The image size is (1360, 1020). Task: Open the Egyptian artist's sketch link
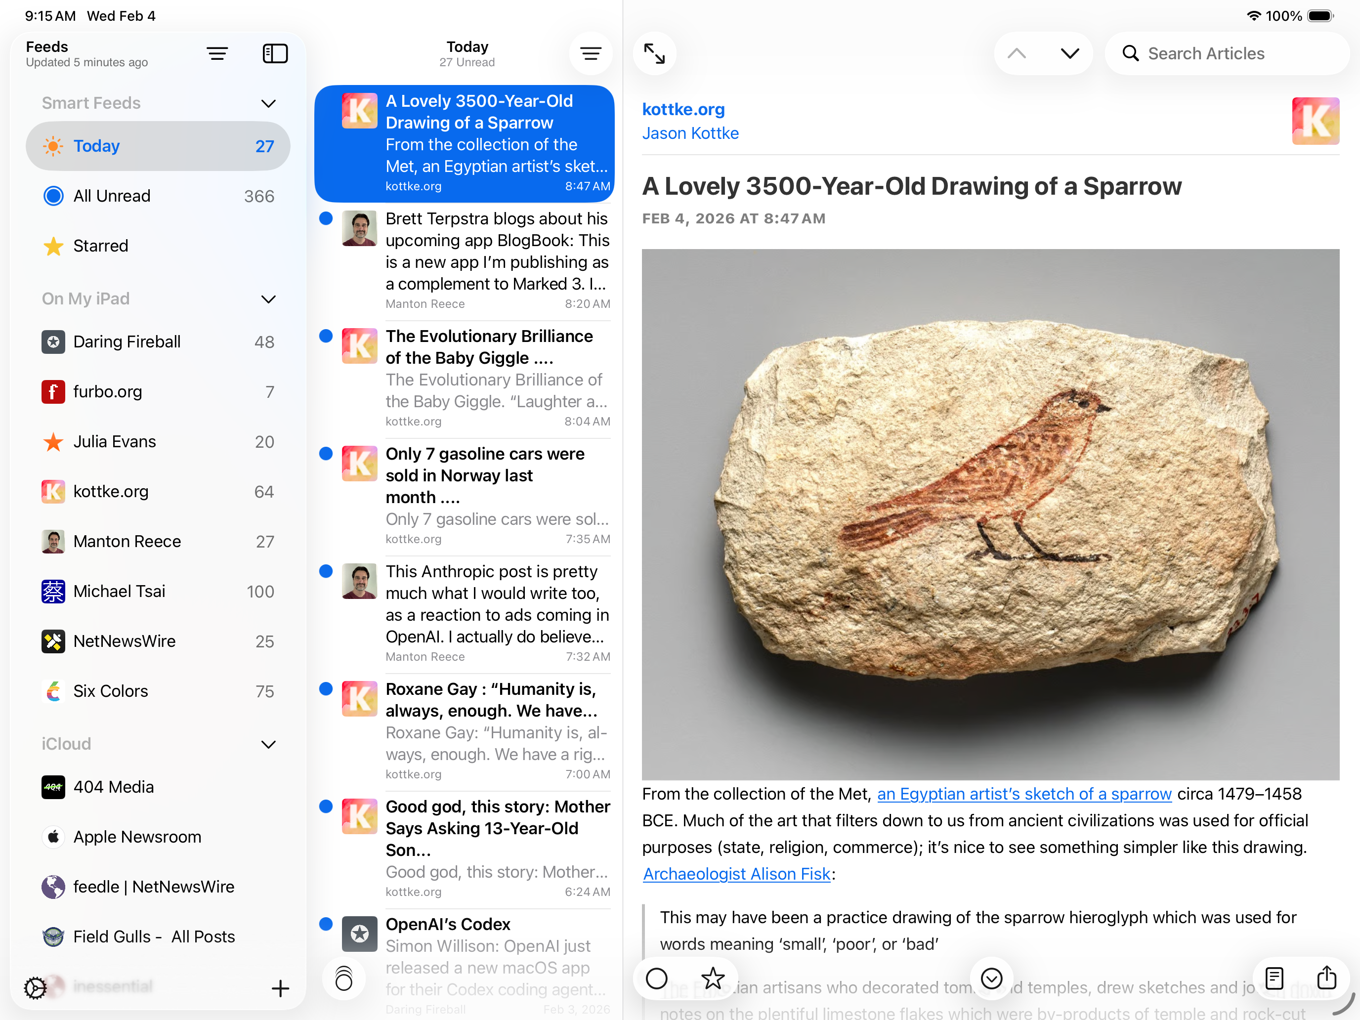[x=1023, y=794]
